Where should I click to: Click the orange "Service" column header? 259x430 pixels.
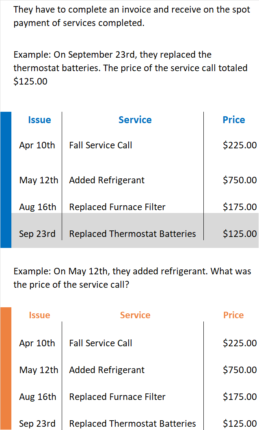[x=135, y=315]
